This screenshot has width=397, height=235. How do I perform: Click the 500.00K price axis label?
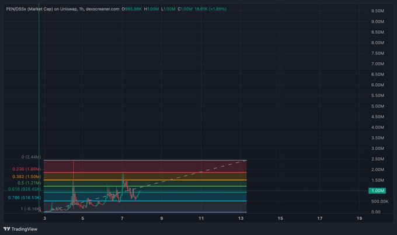coord(379,201)
